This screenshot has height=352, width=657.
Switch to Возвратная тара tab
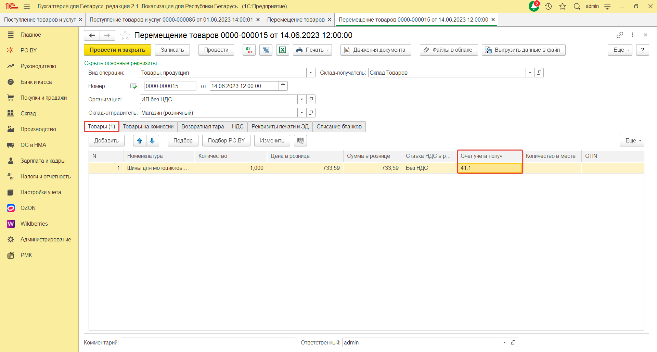203,127
